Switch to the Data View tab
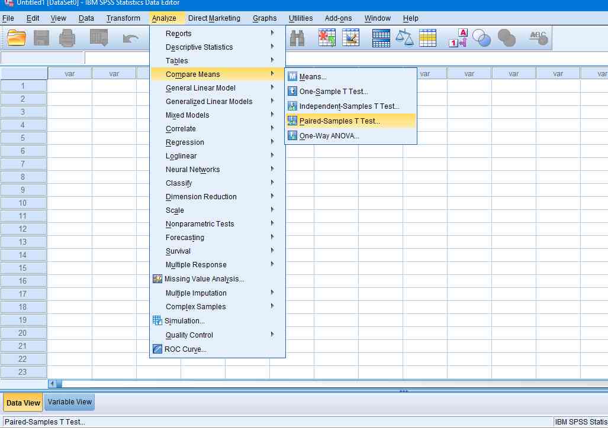 [x=23, y=403]
